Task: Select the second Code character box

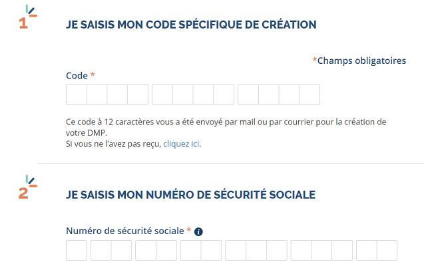Action: (x=97, y=95)
